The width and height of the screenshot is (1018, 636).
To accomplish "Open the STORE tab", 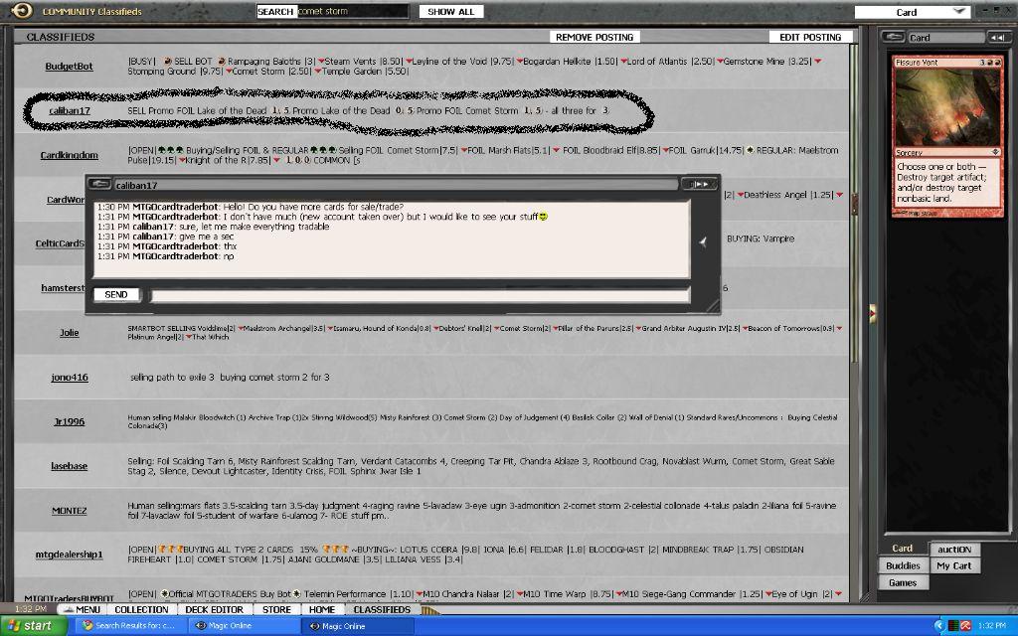I will [x=276, y=609].
